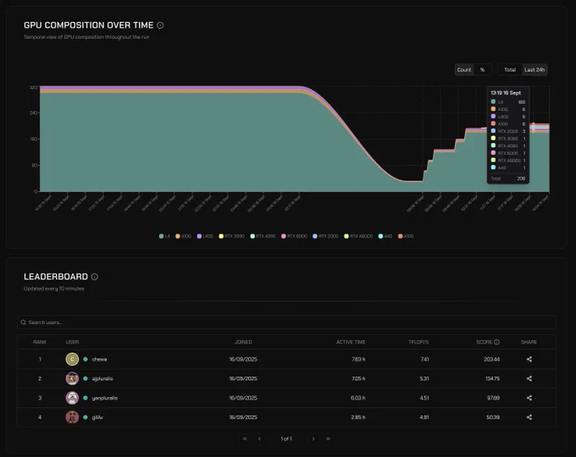Click the Share column header
Viewport: 576px width, 457px height.
pyautogui.click(x=529, y=342)
